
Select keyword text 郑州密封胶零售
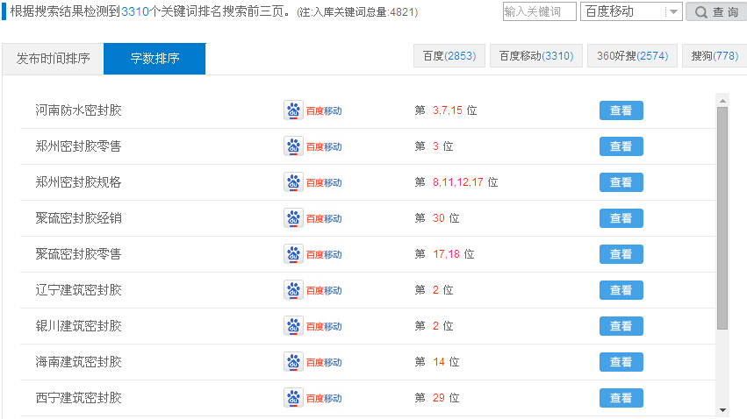79,146
